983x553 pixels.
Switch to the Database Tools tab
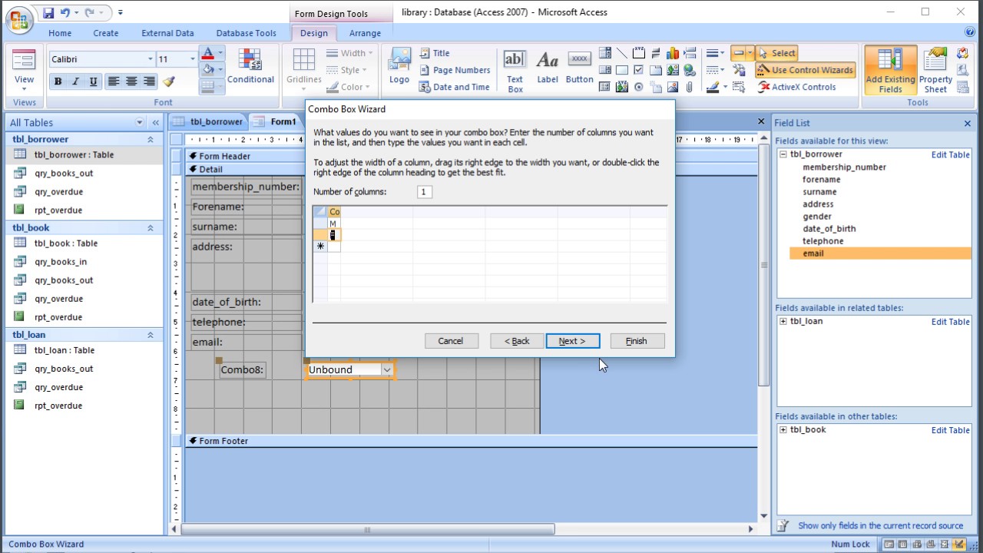coord(246,33)
